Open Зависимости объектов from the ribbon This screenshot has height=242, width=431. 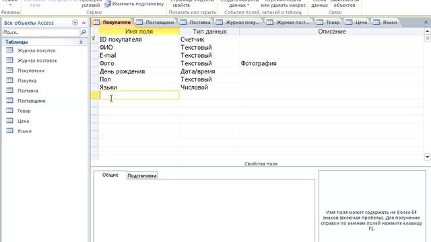tap(344, 4)
